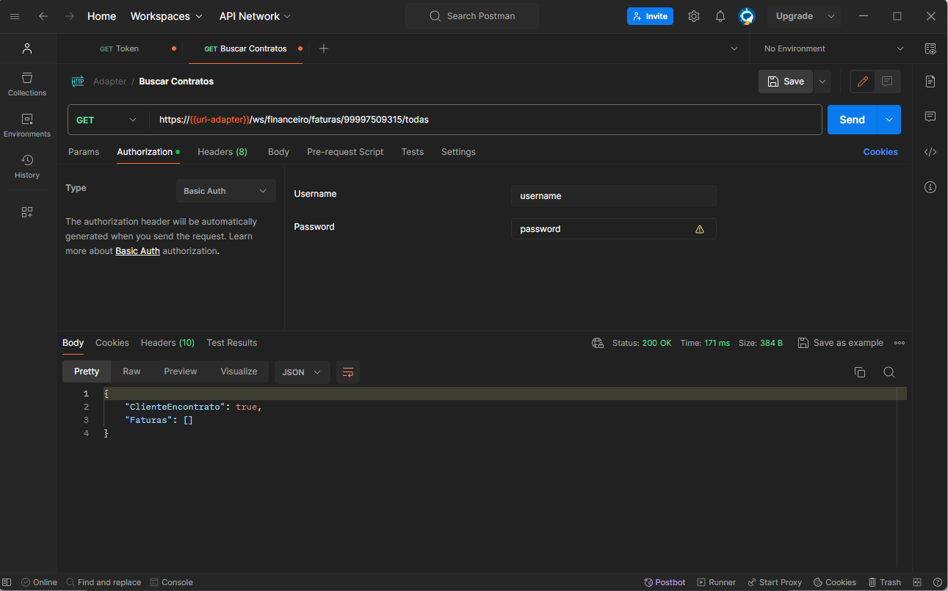Open the Params tab
The image size is (948, 591).
(84, 152)
